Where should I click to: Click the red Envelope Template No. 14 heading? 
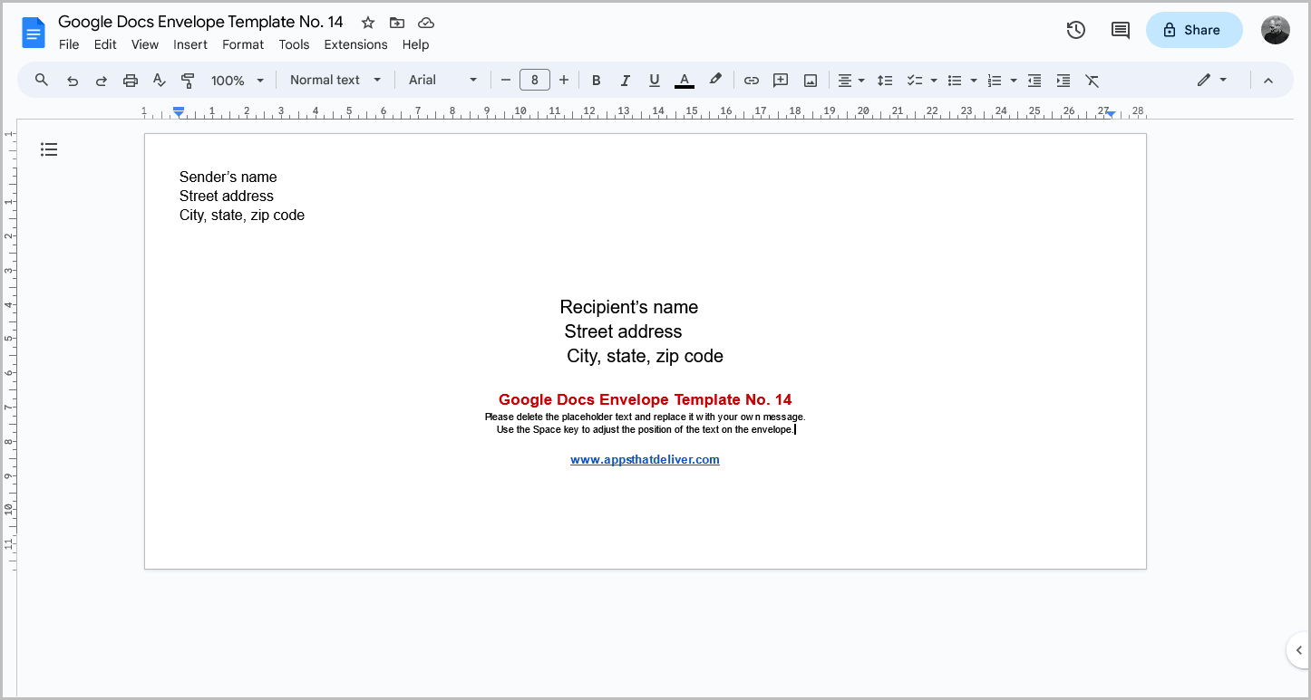(645, 399)
